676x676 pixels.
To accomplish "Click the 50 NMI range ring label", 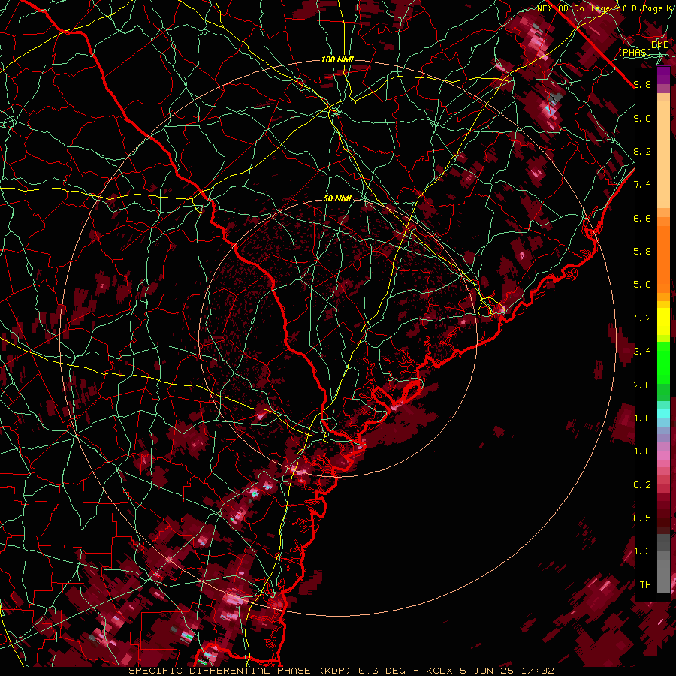I will (337, 199).
